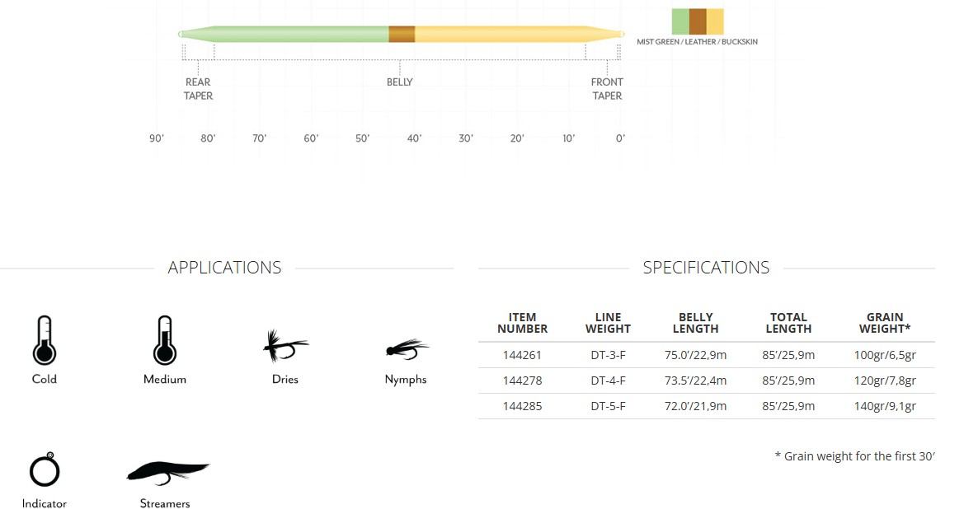Click the Cold thermometer icon
Image resolution: width=964 pixels, height=509 pixels.
click(x=45, y=340)
